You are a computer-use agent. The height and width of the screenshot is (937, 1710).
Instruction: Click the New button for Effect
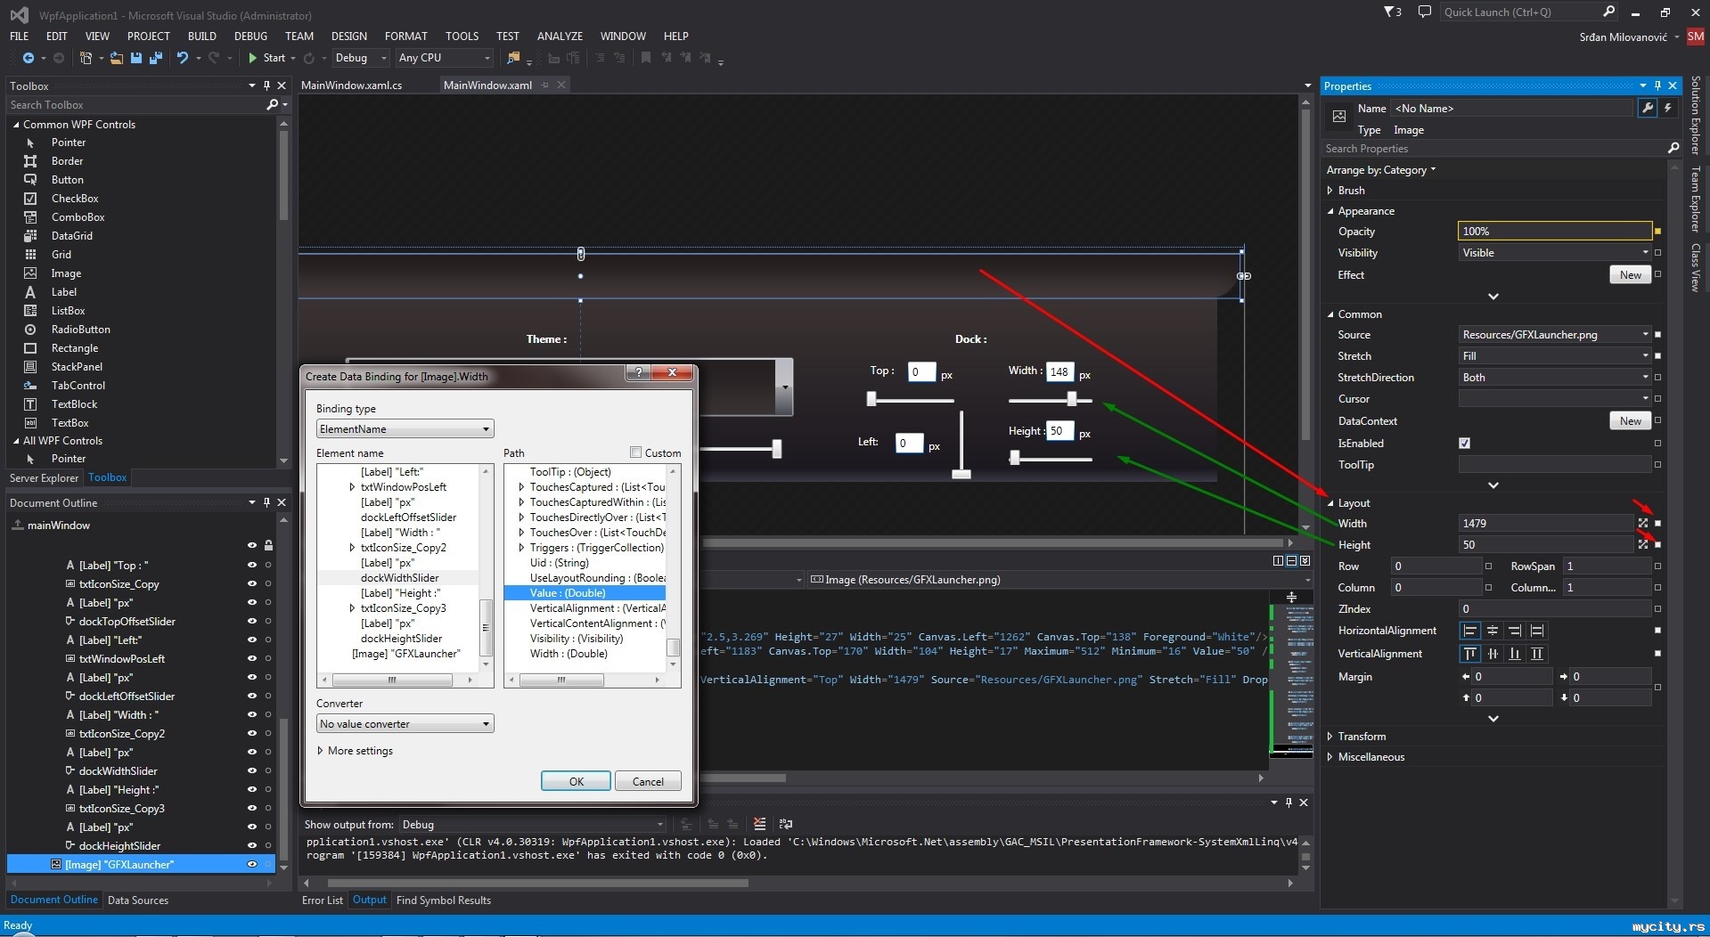1630,275
